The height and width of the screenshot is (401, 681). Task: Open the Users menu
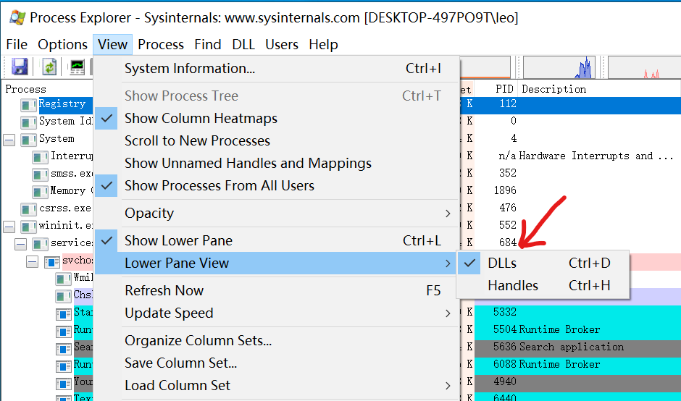[282, 44]
